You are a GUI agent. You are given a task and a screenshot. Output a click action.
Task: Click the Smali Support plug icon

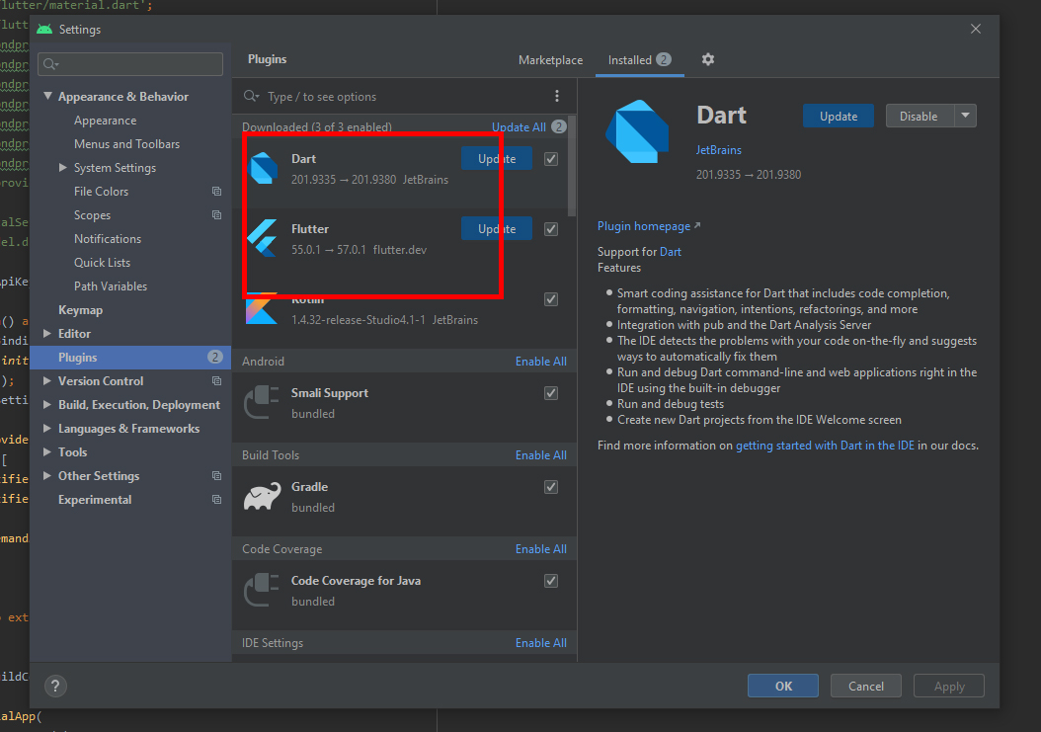[263, 403]
